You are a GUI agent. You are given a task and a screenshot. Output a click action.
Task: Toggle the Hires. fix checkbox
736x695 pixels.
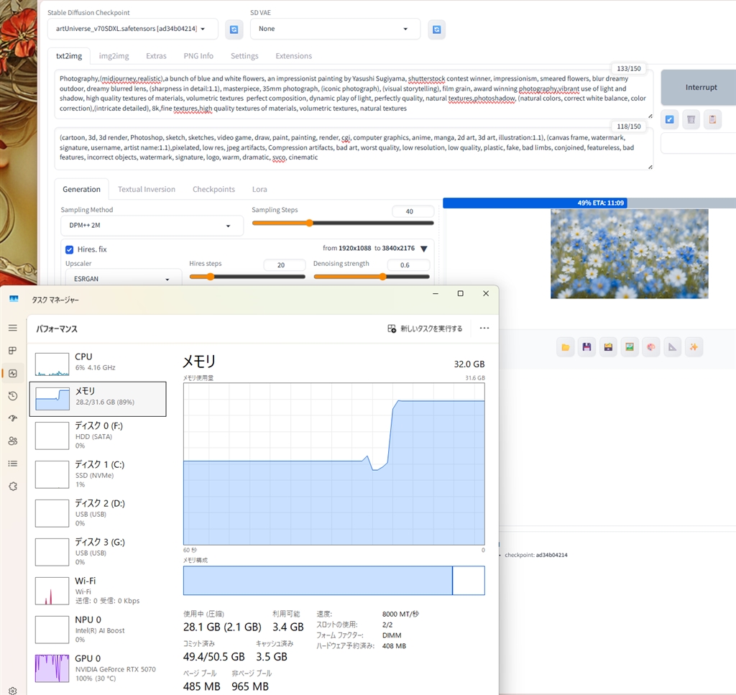(x=70, y=249)
